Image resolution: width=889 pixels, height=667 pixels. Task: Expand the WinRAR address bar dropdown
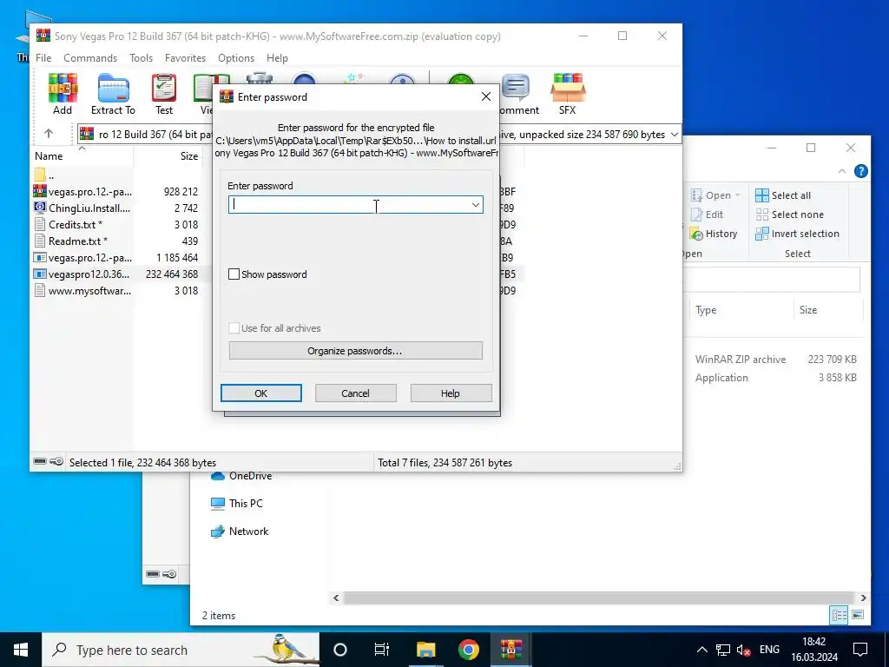[x=674, y=135]
